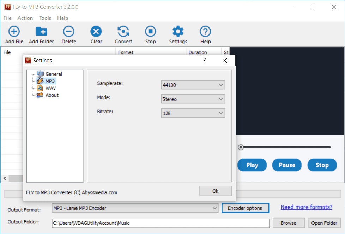The image size is (345, 234).
Task: Click the Clear toolbar icon
Action: pyautogui.click(x=96, y=32)
